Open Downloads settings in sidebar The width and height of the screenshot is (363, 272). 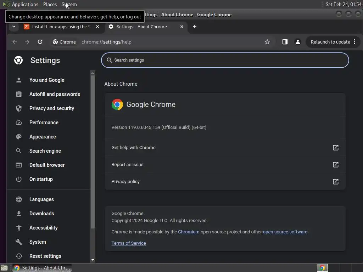click(42, 214)
